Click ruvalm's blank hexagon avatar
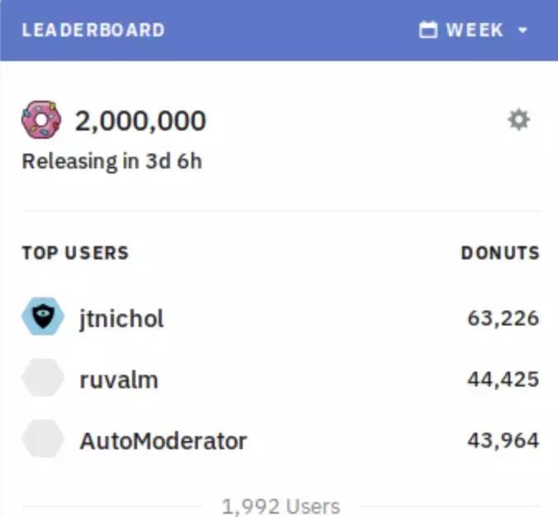This screenshot has height=517, width=558. click(42, 379)
